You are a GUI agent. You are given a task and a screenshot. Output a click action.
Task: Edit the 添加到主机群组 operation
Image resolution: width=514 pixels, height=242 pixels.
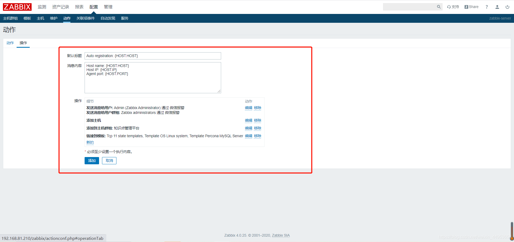(248, 128)
